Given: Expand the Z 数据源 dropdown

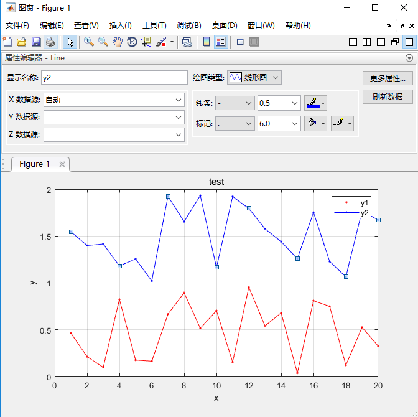Looking at the screenshot, I should [x=178, y=135].
